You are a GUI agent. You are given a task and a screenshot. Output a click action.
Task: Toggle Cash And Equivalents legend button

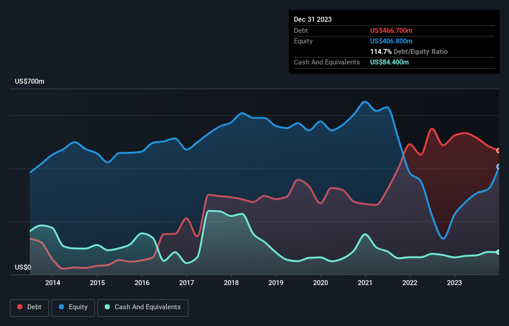click(x=143, y=307)
